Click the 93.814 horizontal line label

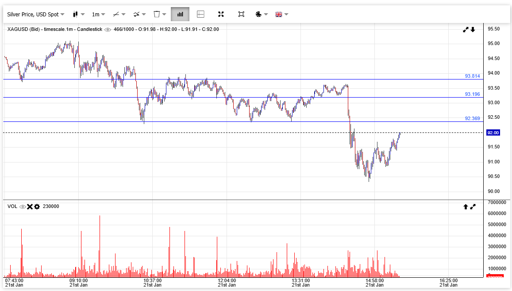click(x=472, y=76)
